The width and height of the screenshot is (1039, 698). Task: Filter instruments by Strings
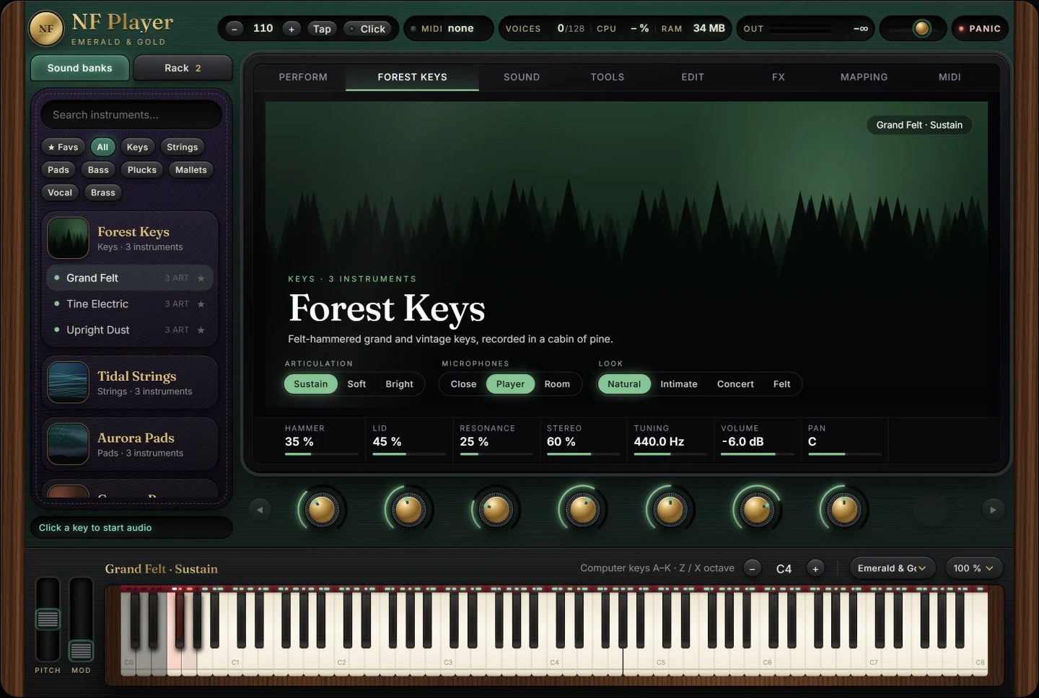pos(182,147)
